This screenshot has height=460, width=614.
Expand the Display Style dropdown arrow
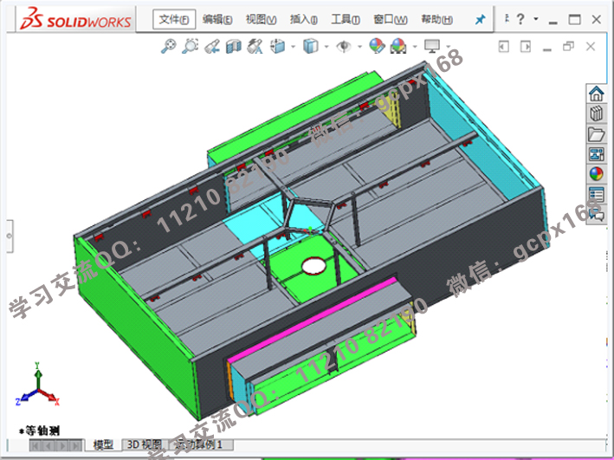pyautogui.click(x=326, y=47)
